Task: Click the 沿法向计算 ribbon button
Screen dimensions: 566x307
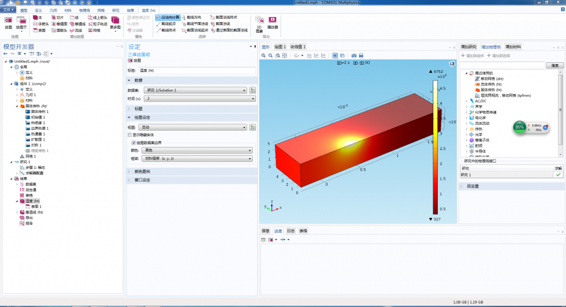Action: point(168,18)
